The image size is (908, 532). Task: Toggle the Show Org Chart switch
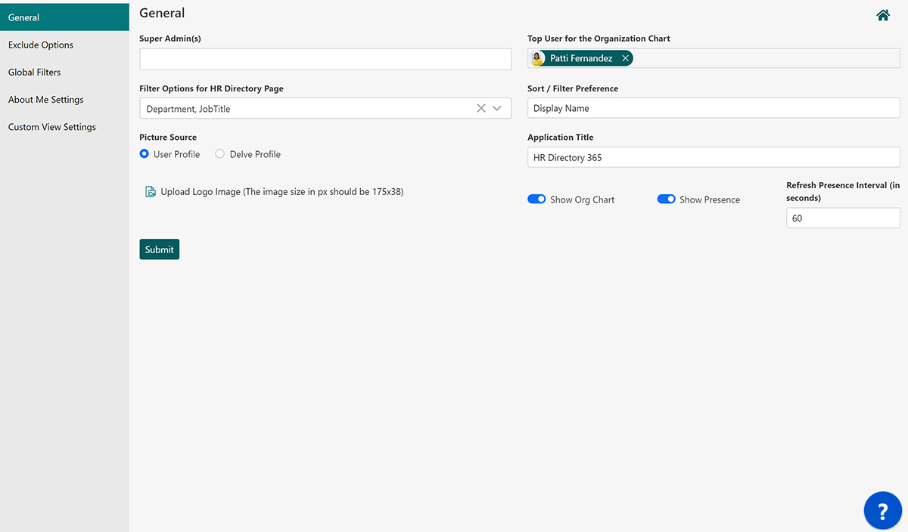[536, 199]
